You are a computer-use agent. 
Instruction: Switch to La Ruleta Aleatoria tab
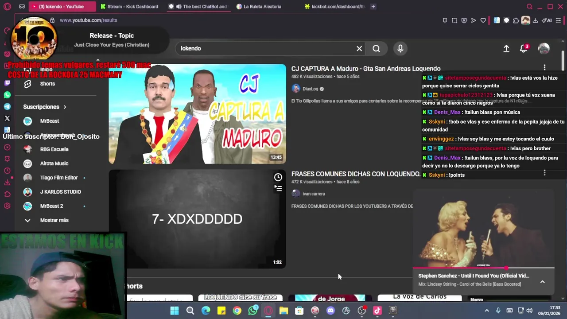click(x=266, y=7)
